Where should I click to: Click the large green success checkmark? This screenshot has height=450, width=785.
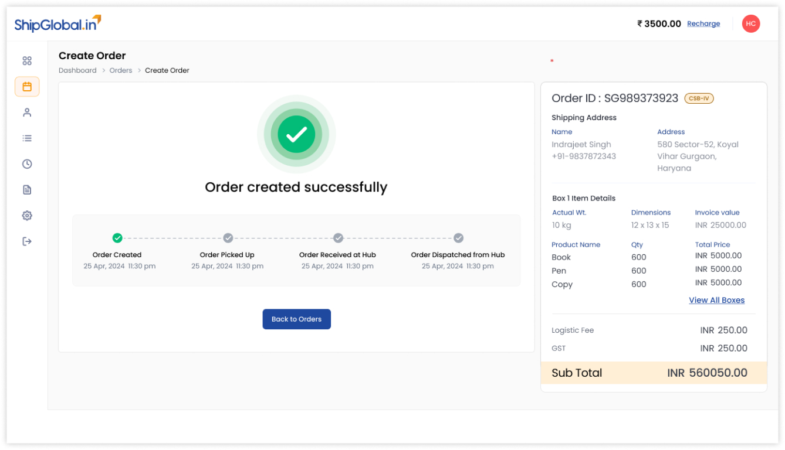tap(296, 134)
